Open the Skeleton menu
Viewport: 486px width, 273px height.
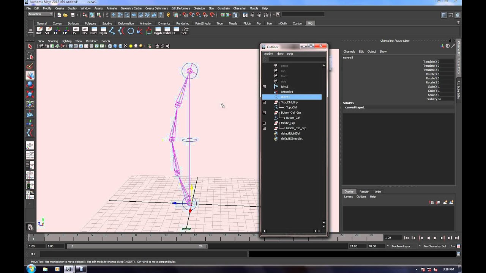(199, 8)
